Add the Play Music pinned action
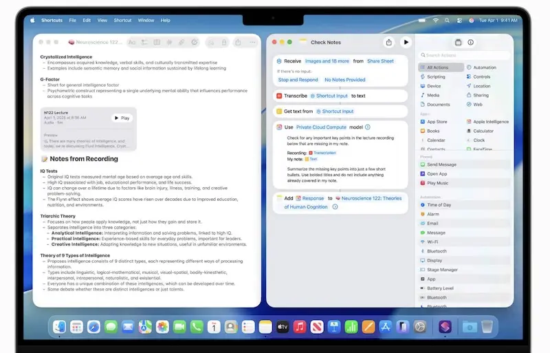550x353 pixels. click(465, 183)
